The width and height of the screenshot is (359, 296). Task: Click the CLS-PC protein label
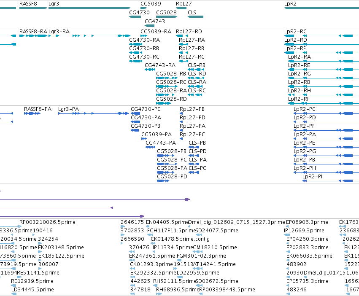(197, 168)
